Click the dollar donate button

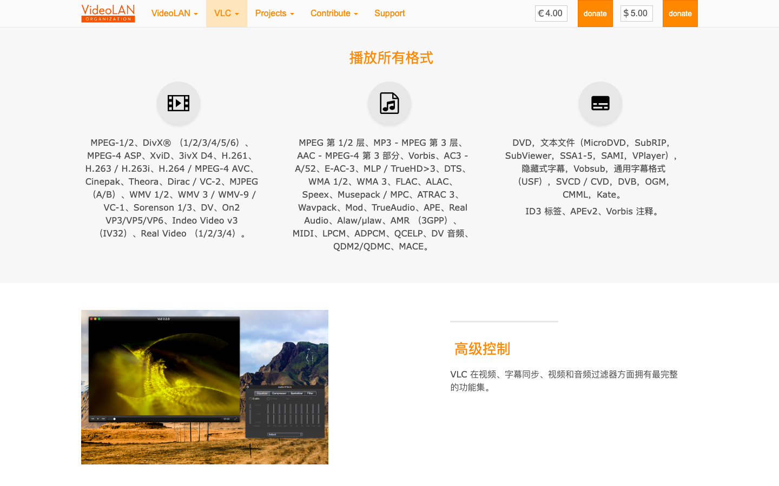[680, 13]
